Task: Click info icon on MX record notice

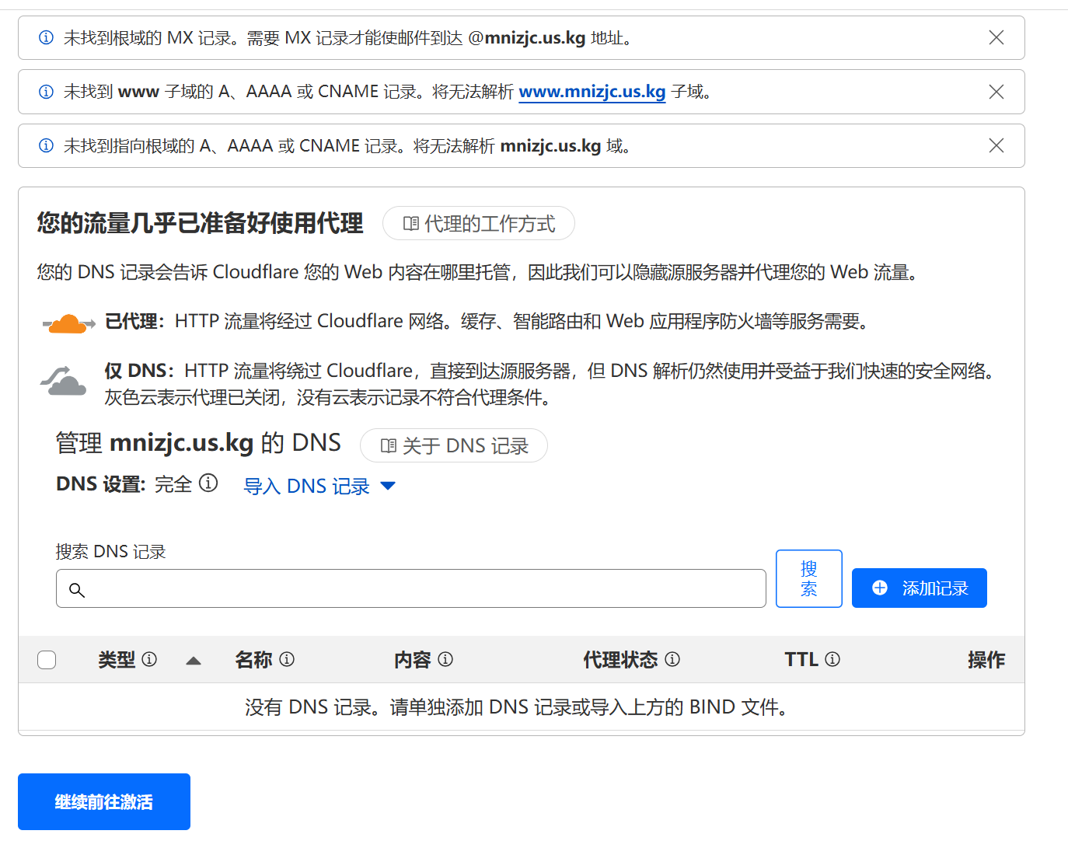Action: [47, 37]
